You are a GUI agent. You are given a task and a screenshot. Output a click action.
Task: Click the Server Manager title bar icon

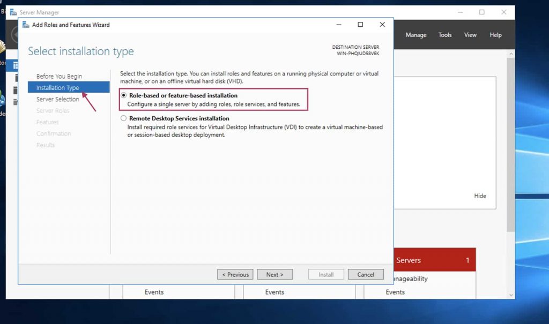(x=13, y=12)
